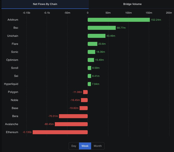The height and width of the screenshot is (152, 174).
Task: Click the 8.41m value label
Action: [96, 76]
